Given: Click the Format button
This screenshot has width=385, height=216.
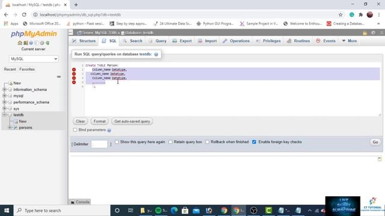Looking at the screenshot, I should pyautogui.click(x=99, y=121).
